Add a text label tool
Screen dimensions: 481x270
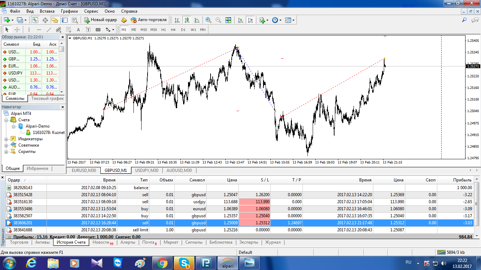[x=78, y=30]
